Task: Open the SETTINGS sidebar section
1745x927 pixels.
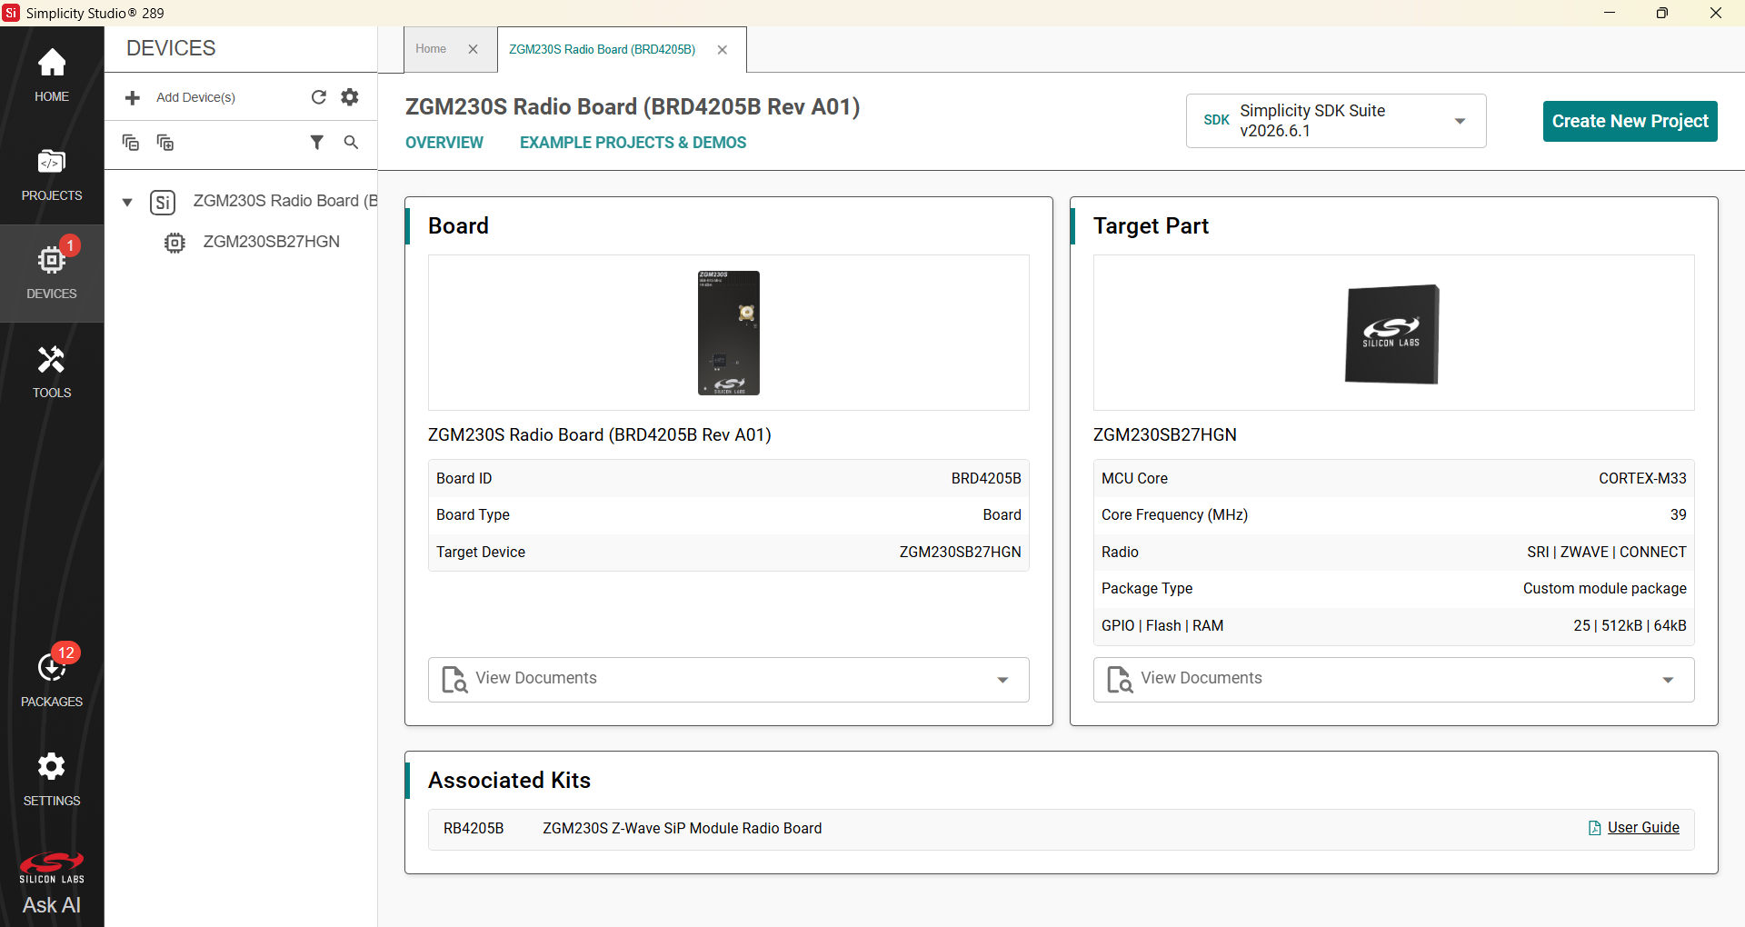Action: tap(52, 779)
